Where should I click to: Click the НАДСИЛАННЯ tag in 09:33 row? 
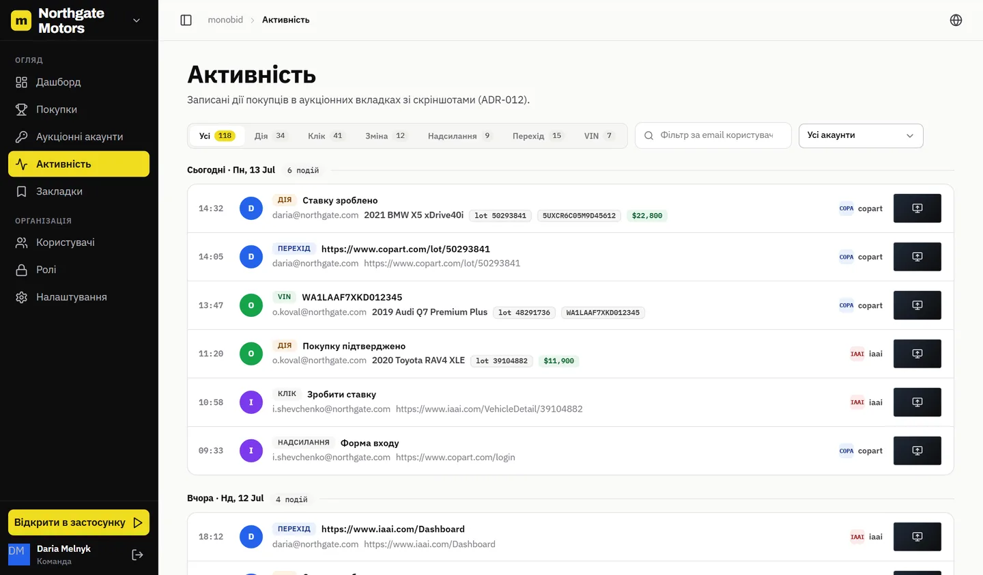point(304,443)
